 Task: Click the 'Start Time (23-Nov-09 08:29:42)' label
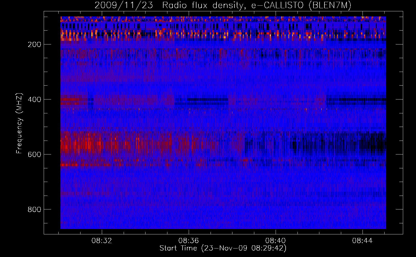[223, 248]
